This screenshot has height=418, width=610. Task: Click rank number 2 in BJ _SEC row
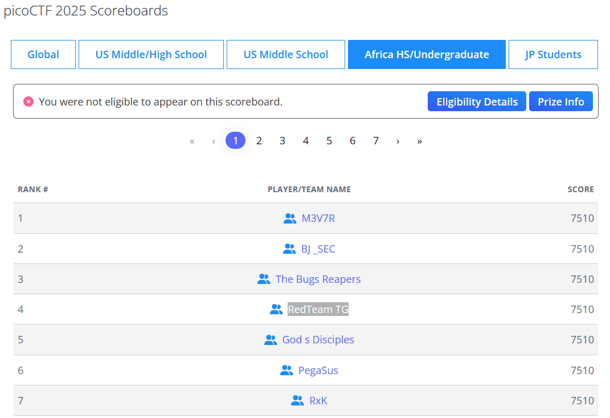(x=21, y=249)
